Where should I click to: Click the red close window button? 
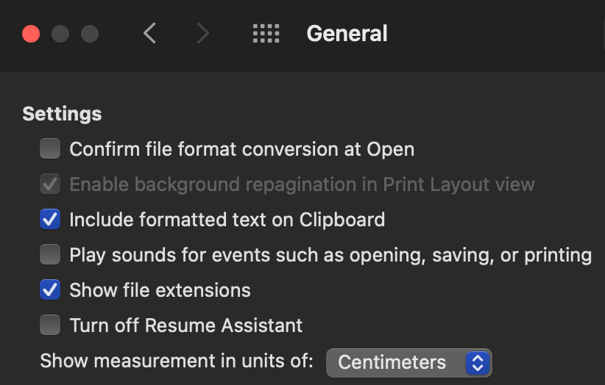point(31,34)
